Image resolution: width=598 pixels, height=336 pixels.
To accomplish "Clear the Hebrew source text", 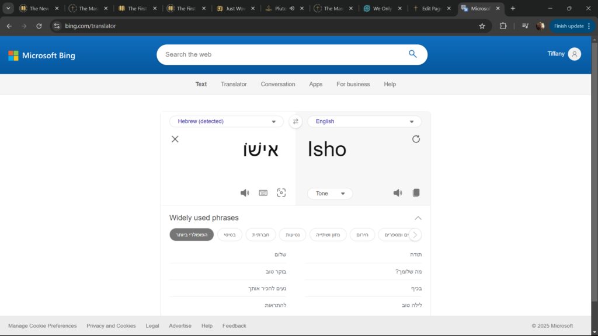I will (175, 139).
